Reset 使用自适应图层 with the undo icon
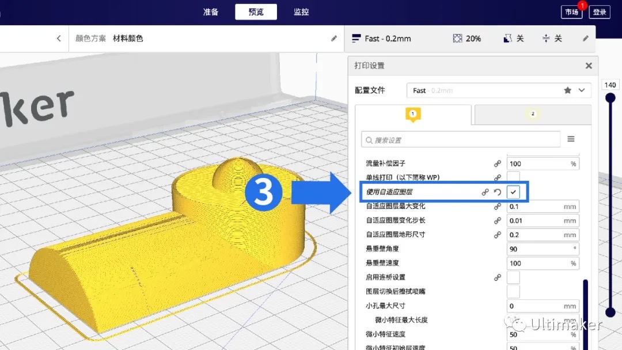The image size is (622, 350). coord(498,192)
